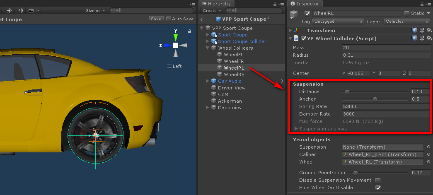Uncheck Hide Wheel On Disable

[x=377, y=188]
